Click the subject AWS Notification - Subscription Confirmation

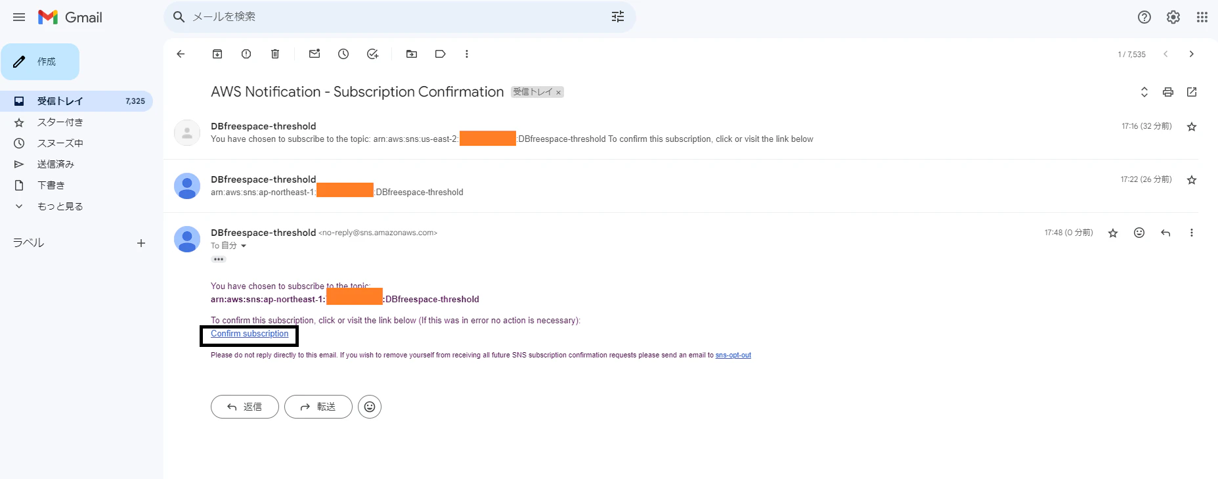[357, 92]
